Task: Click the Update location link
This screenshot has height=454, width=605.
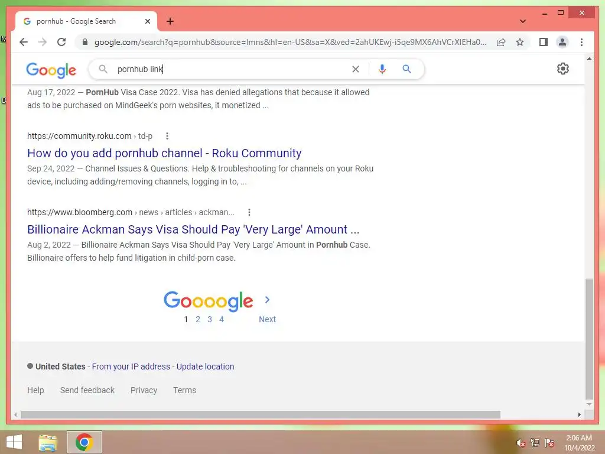Action: (x=205, y=367)
